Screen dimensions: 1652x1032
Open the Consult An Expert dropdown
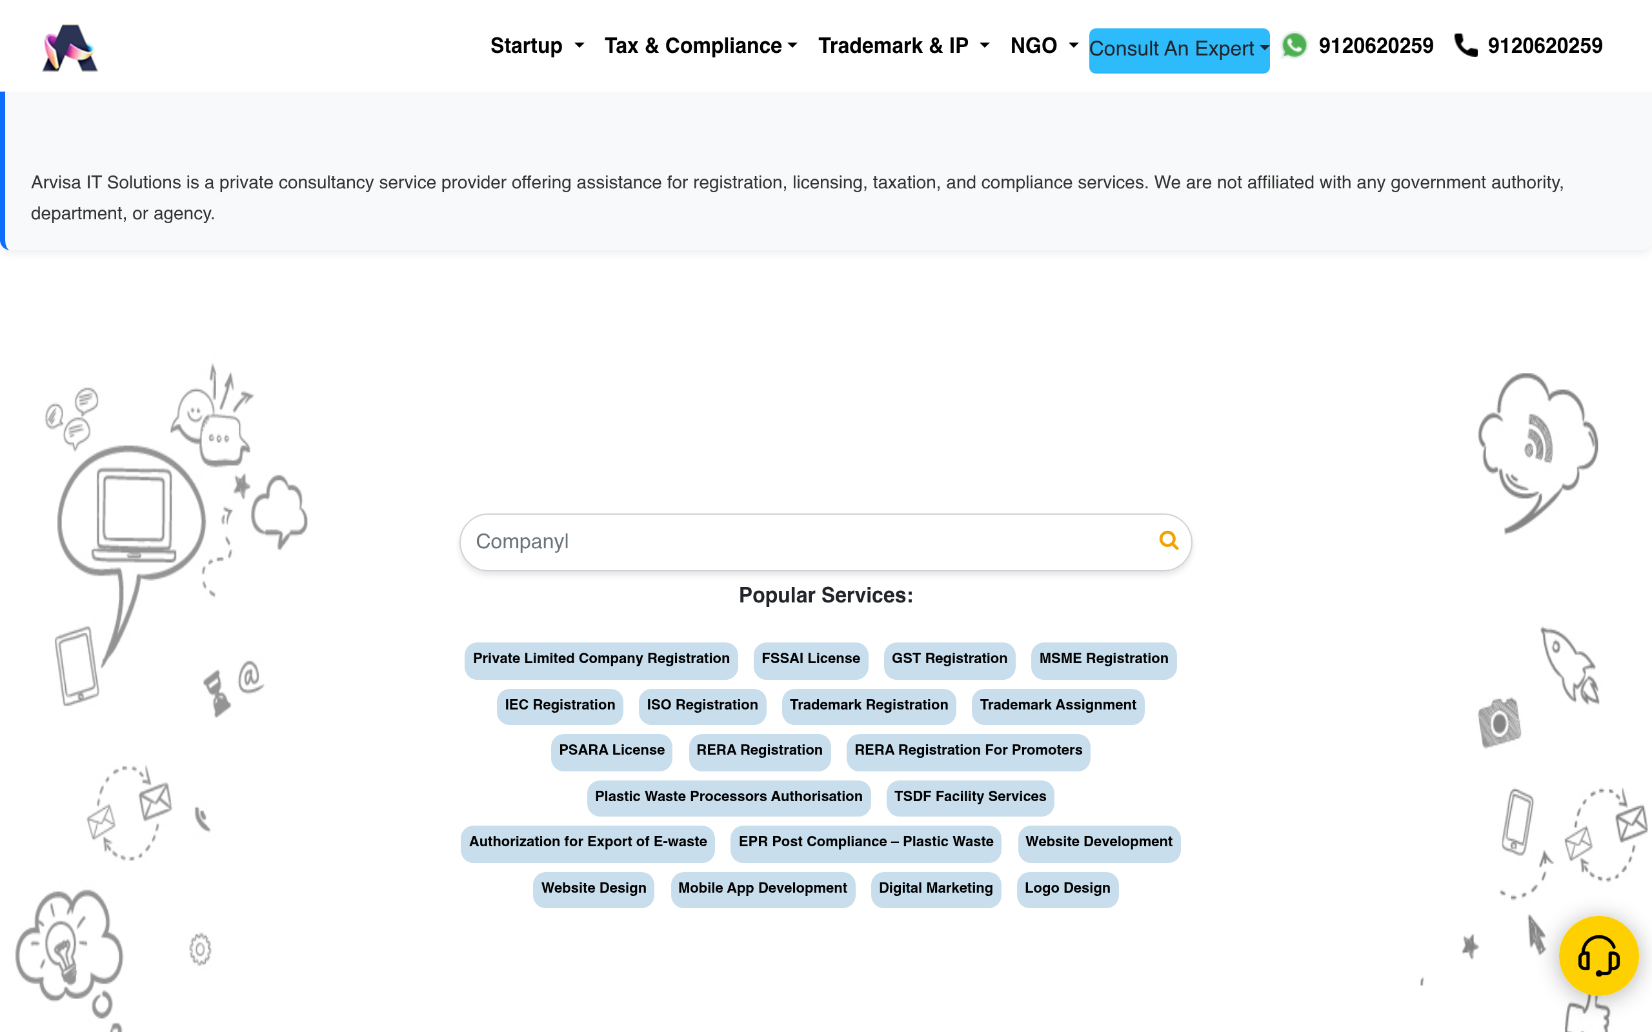click(1179, 50)
